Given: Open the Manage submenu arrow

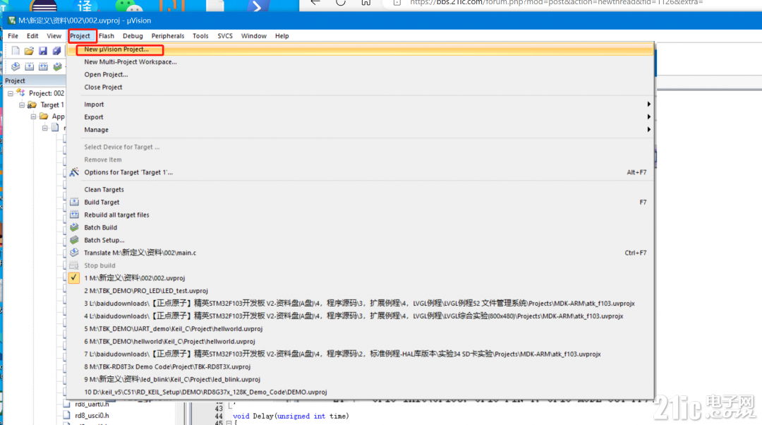Looking at the screenshot, I should 648,129.
